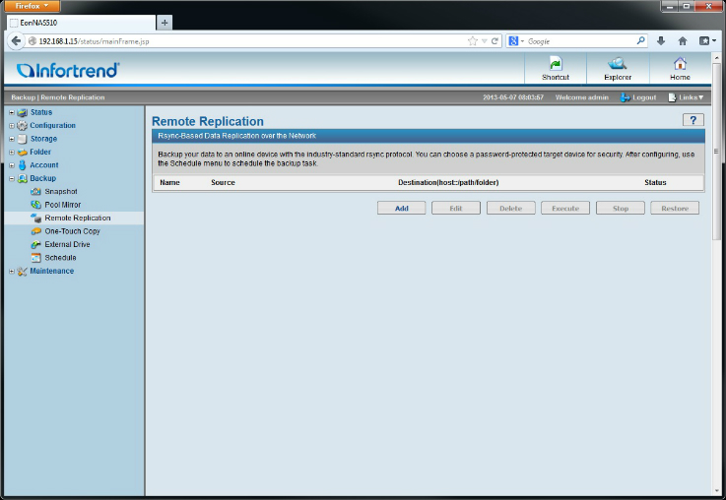Click the Maintenance tools icon
726x500 pixels.
click(x=23, y=272)
